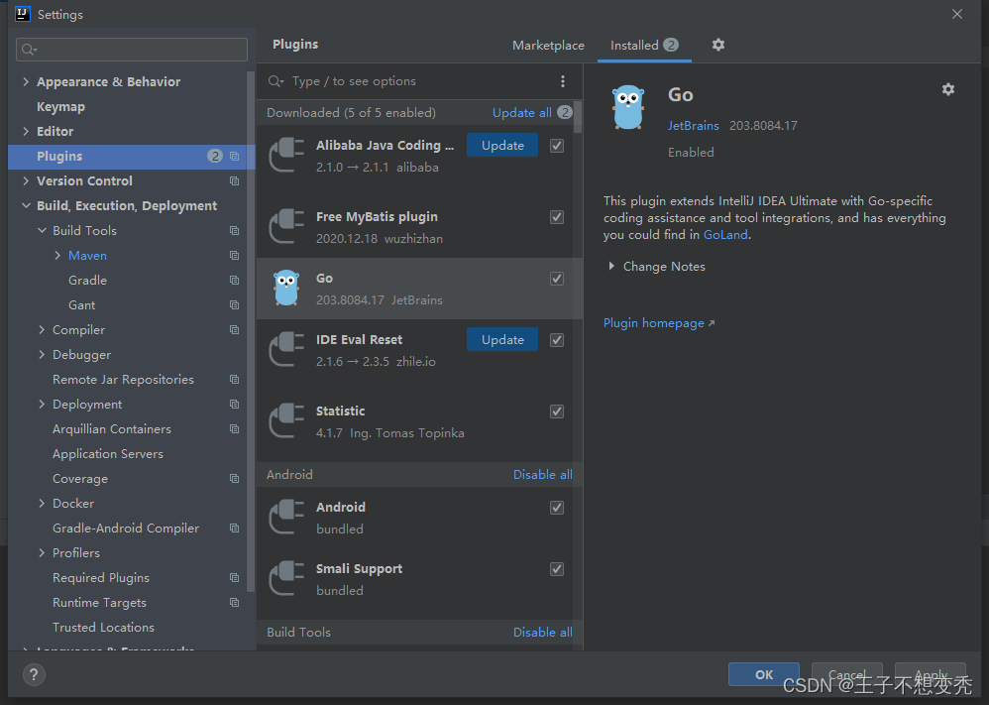Click the Go gopher icon in plugin list
This screenshot has width=989, height=705.
[286, 288]
